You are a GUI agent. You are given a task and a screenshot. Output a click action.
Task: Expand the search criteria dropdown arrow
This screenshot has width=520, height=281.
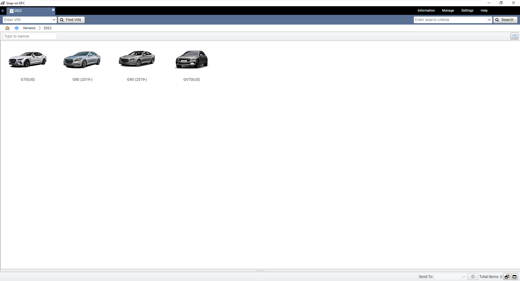point(489,20)
